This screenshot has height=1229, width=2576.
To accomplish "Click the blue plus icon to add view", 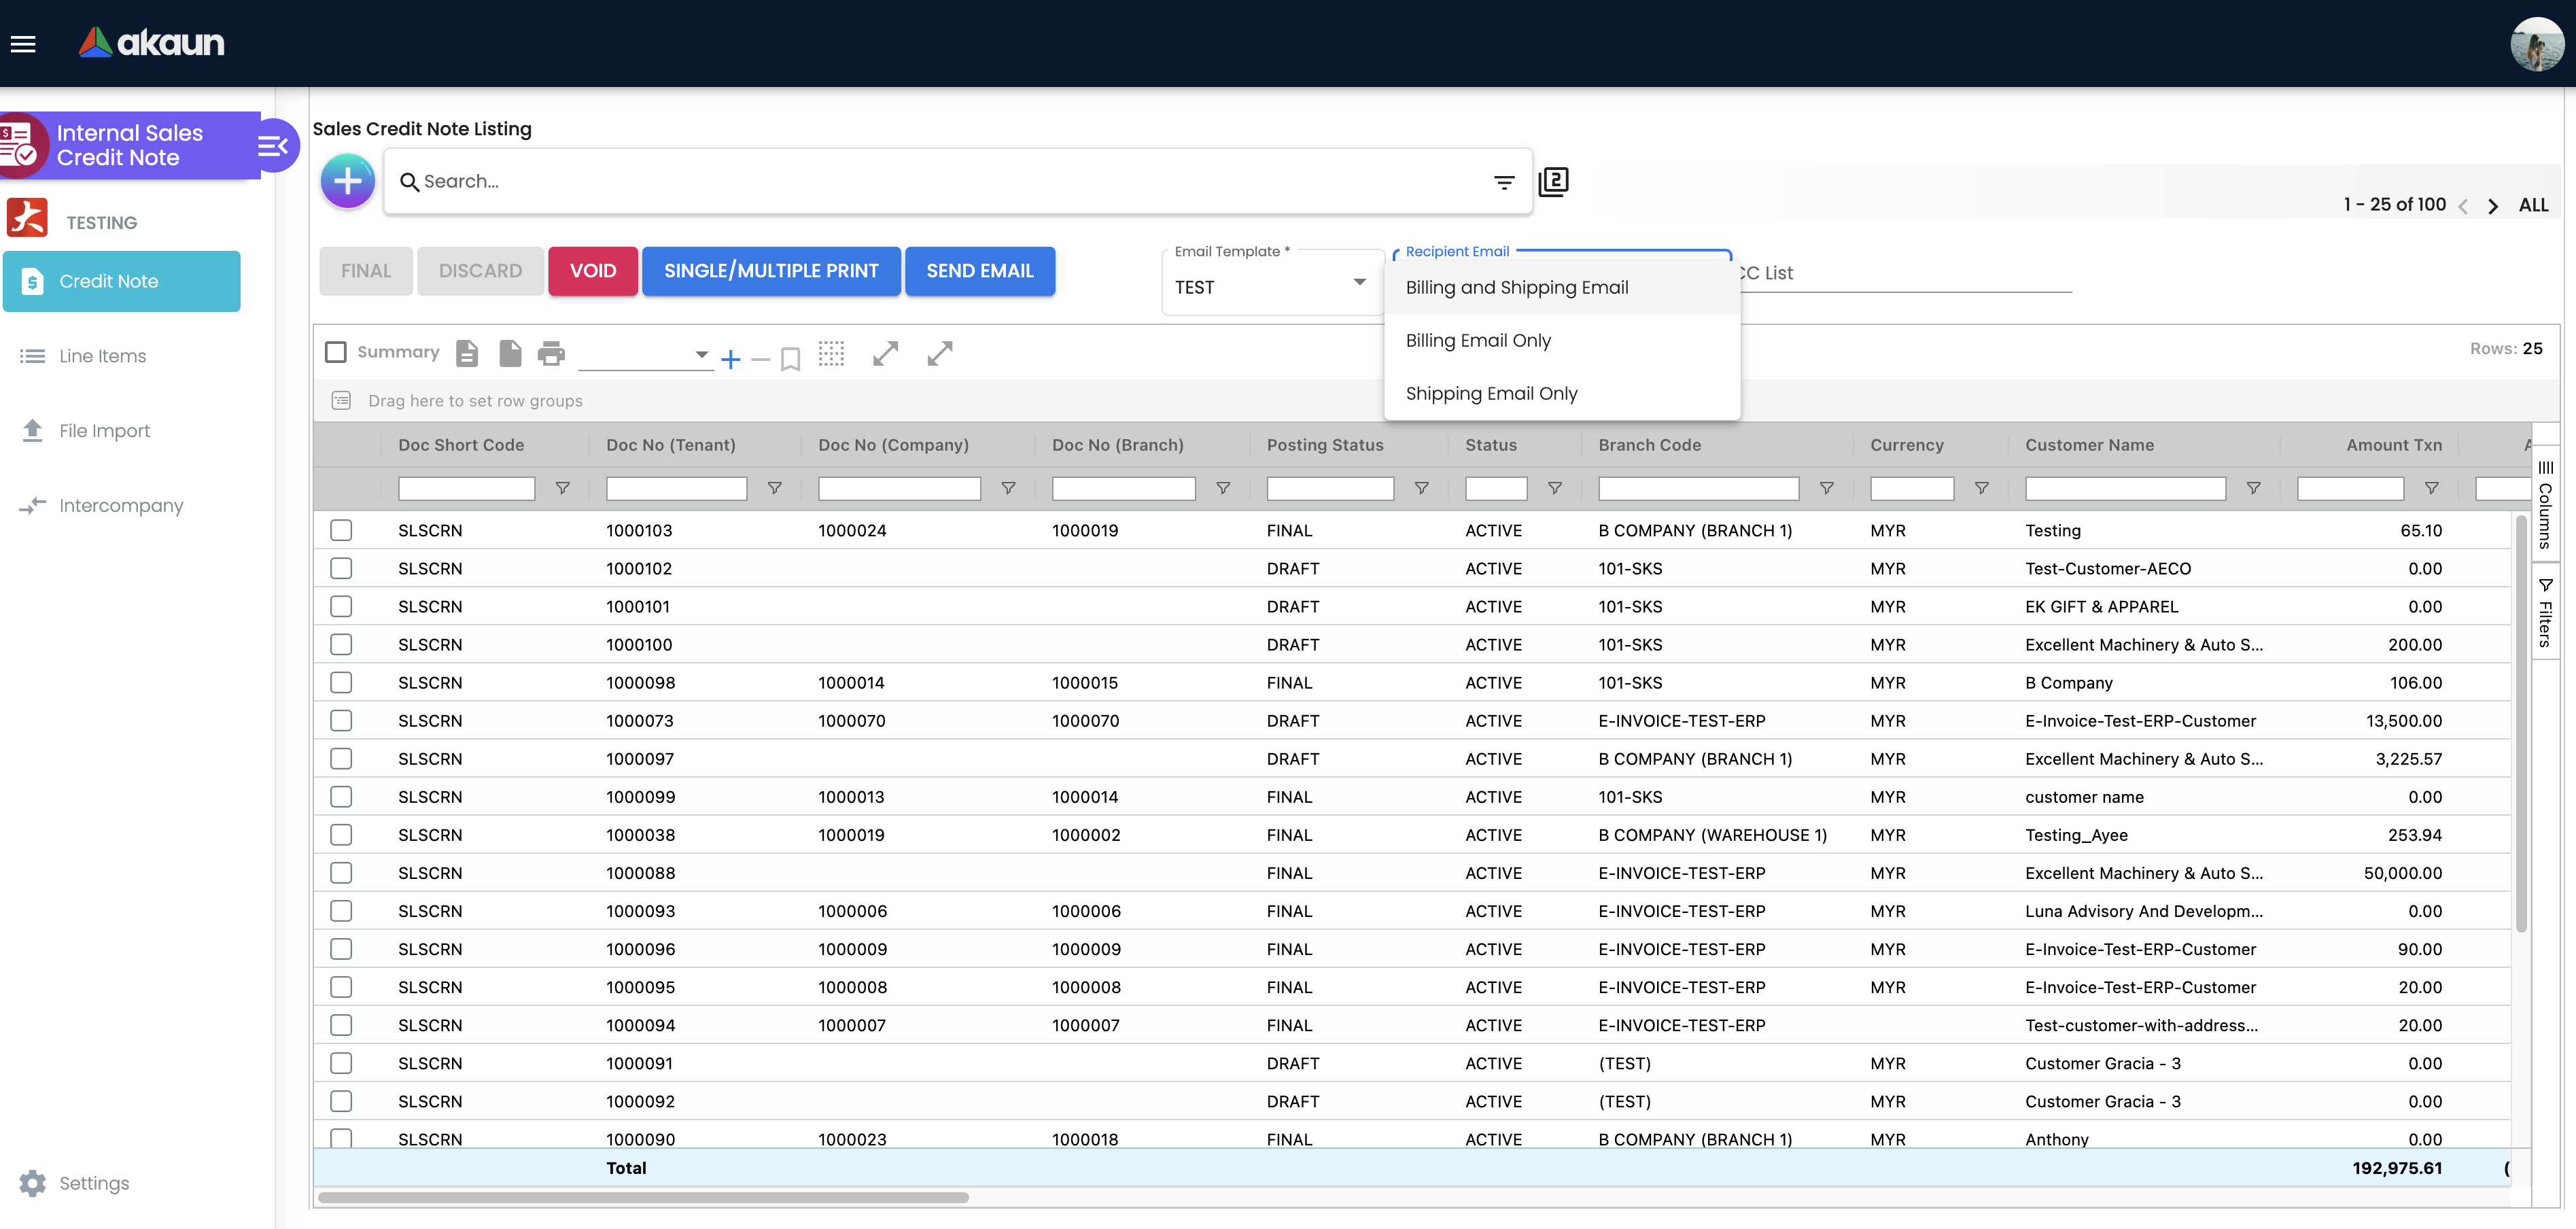I will pos(731,359).
